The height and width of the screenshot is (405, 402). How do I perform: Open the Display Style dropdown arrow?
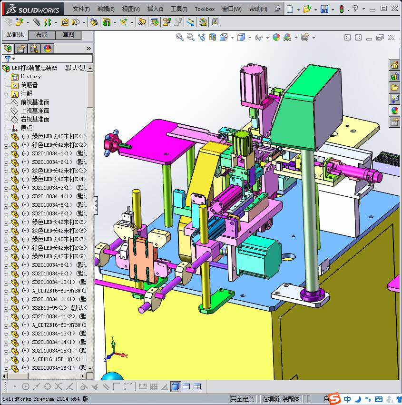click(x=250, y=38)
